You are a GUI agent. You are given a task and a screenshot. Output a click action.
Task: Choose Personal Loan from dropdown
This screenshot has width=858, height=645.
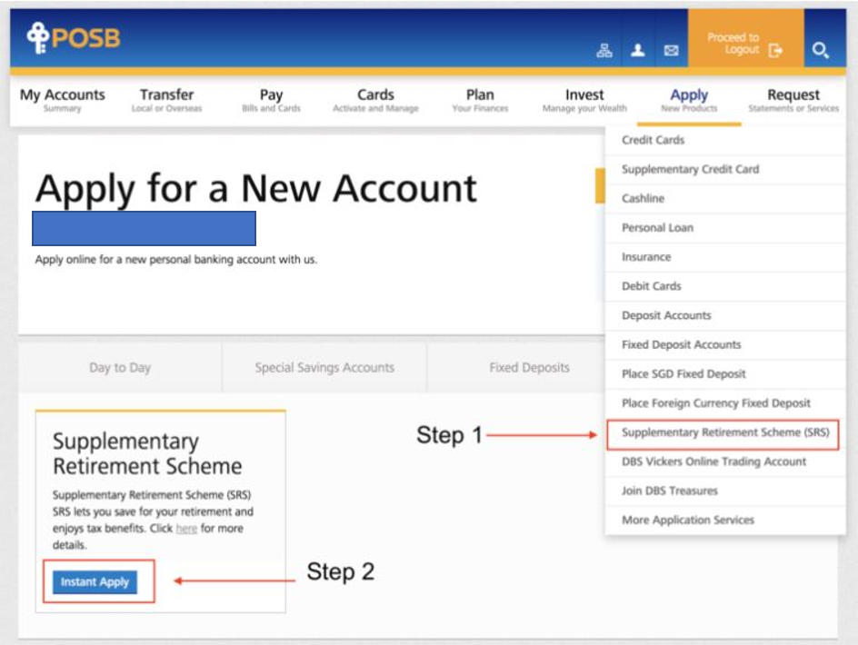coord(725,228)
